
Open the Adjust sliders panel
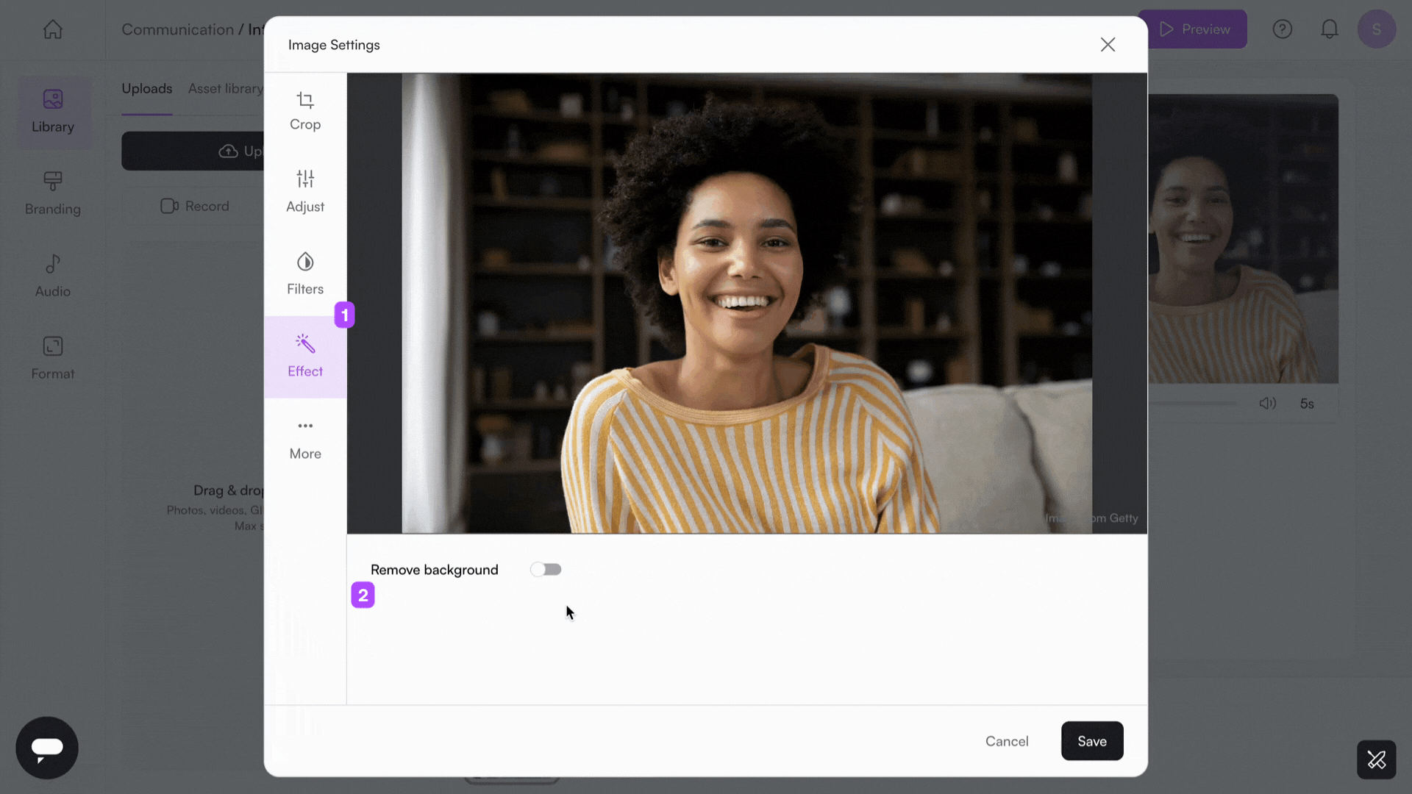[305, 193]
